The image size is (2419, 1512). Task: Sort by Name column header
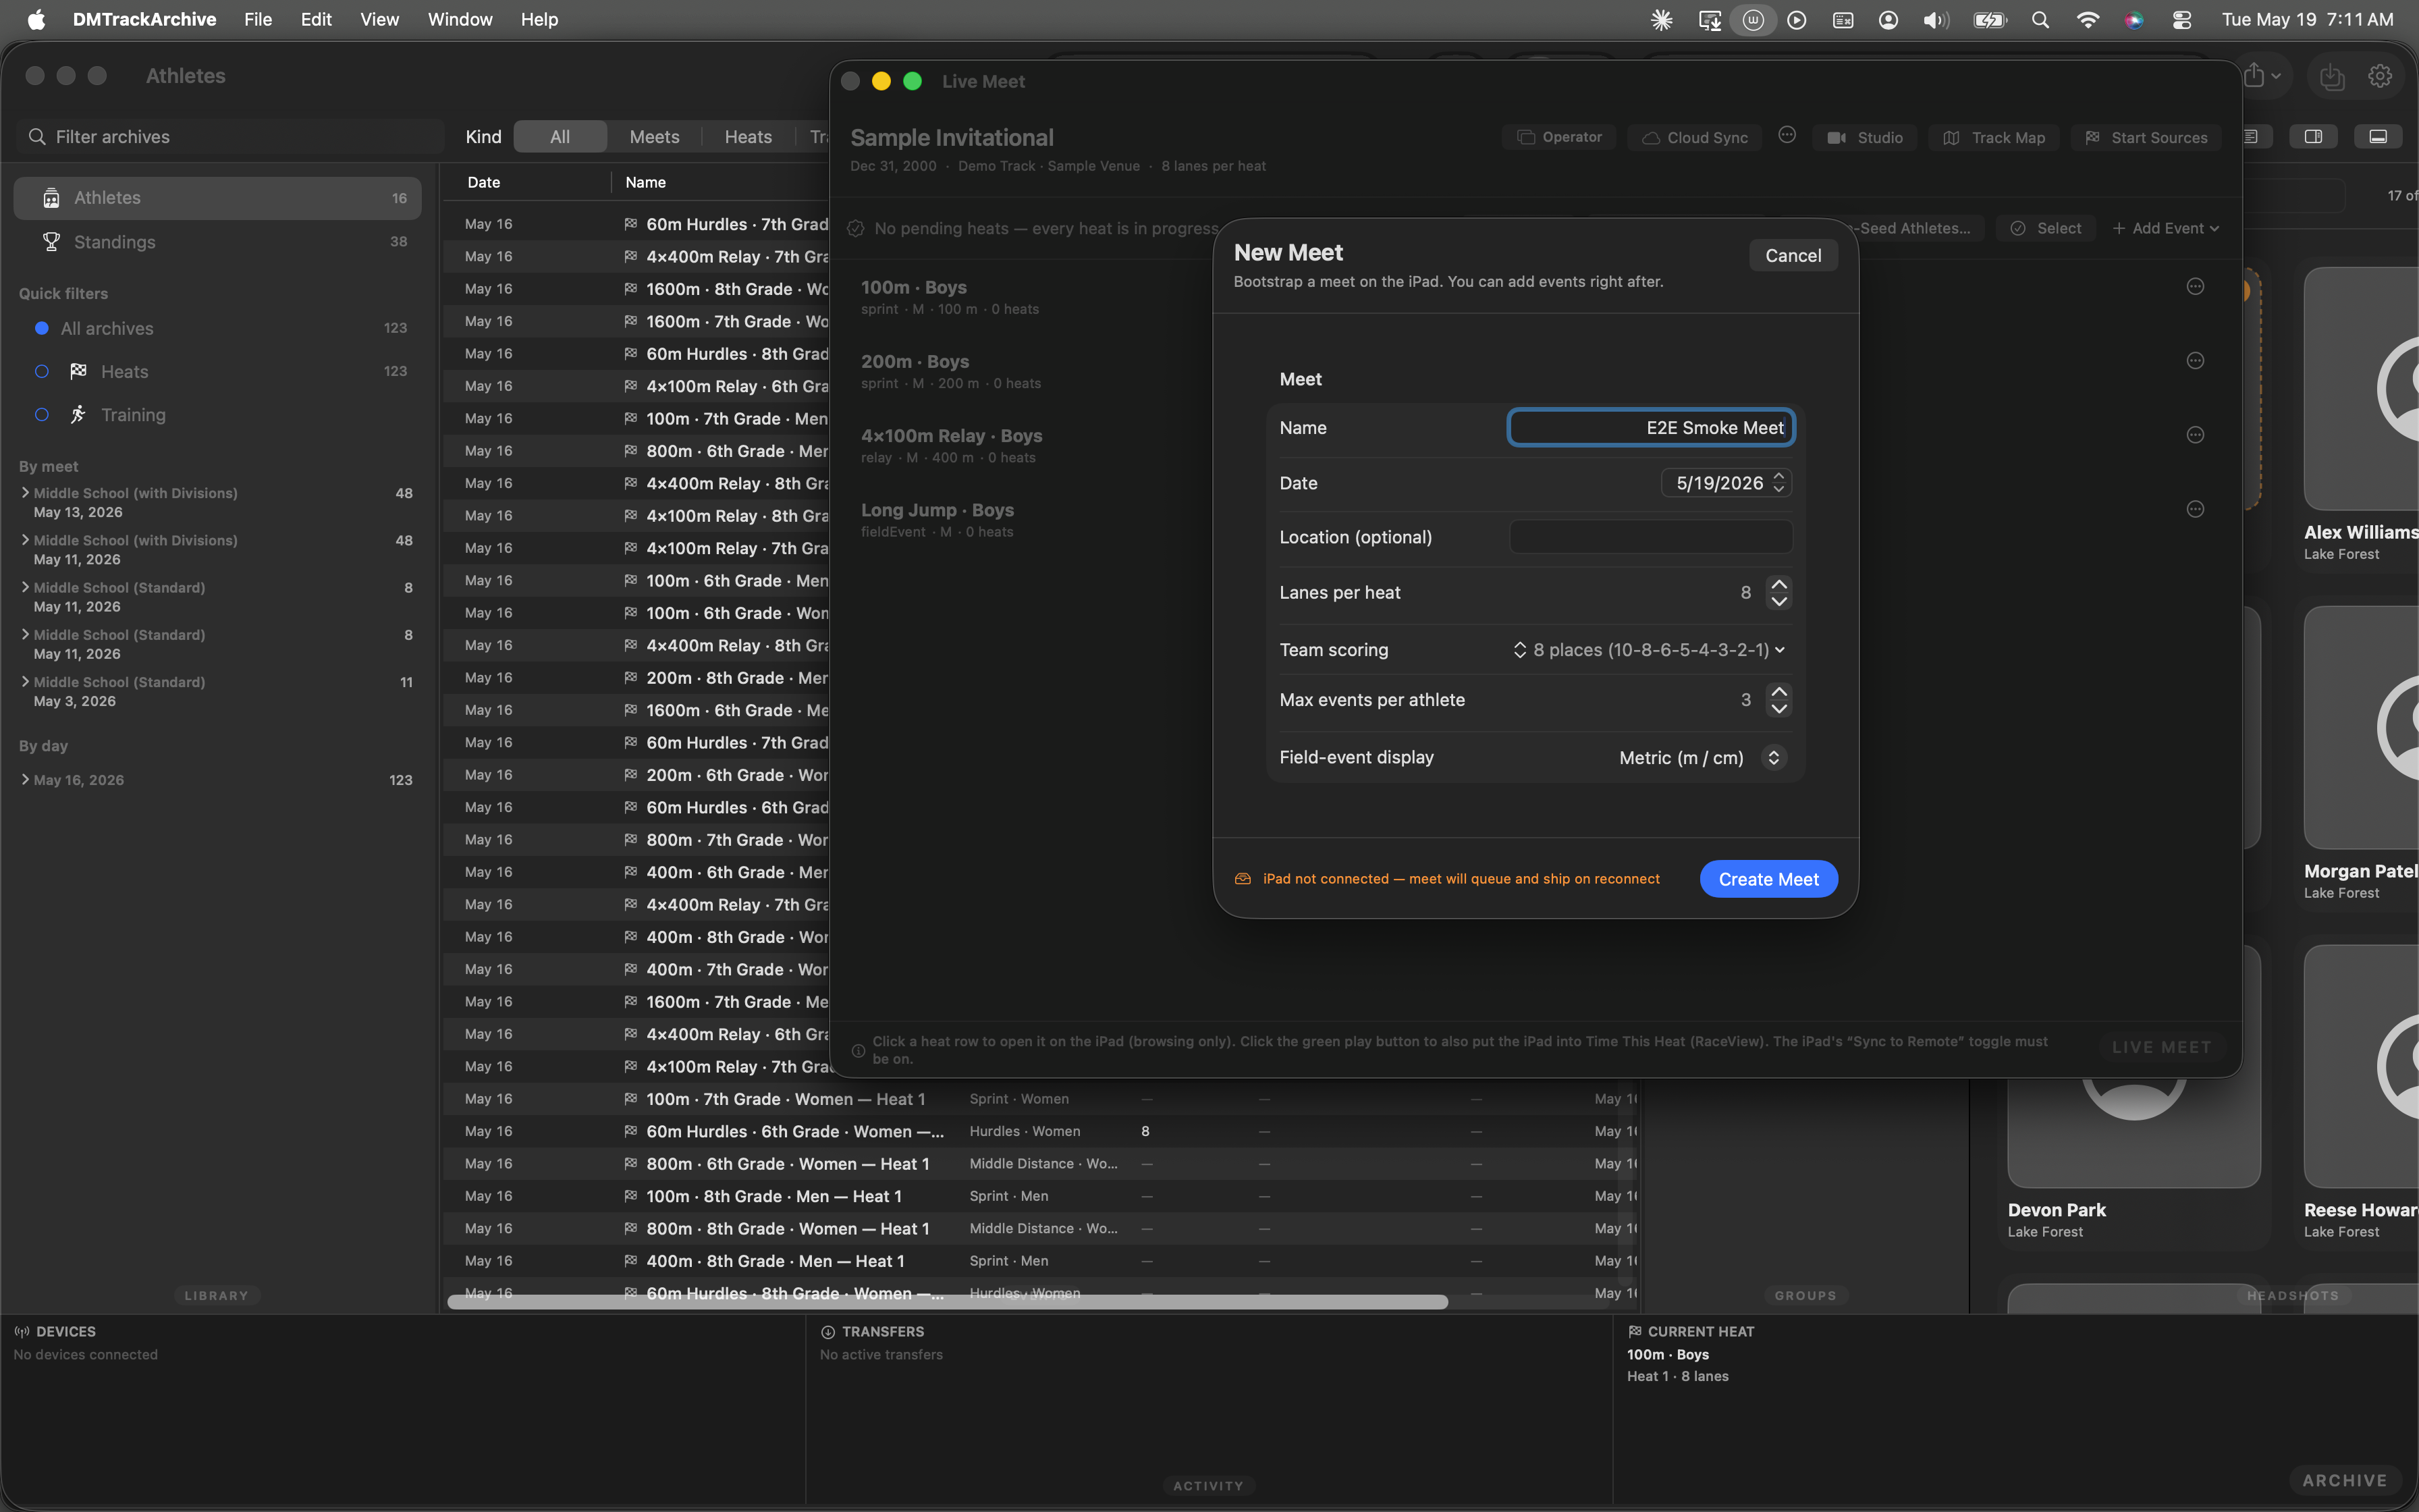click(645, 182)
